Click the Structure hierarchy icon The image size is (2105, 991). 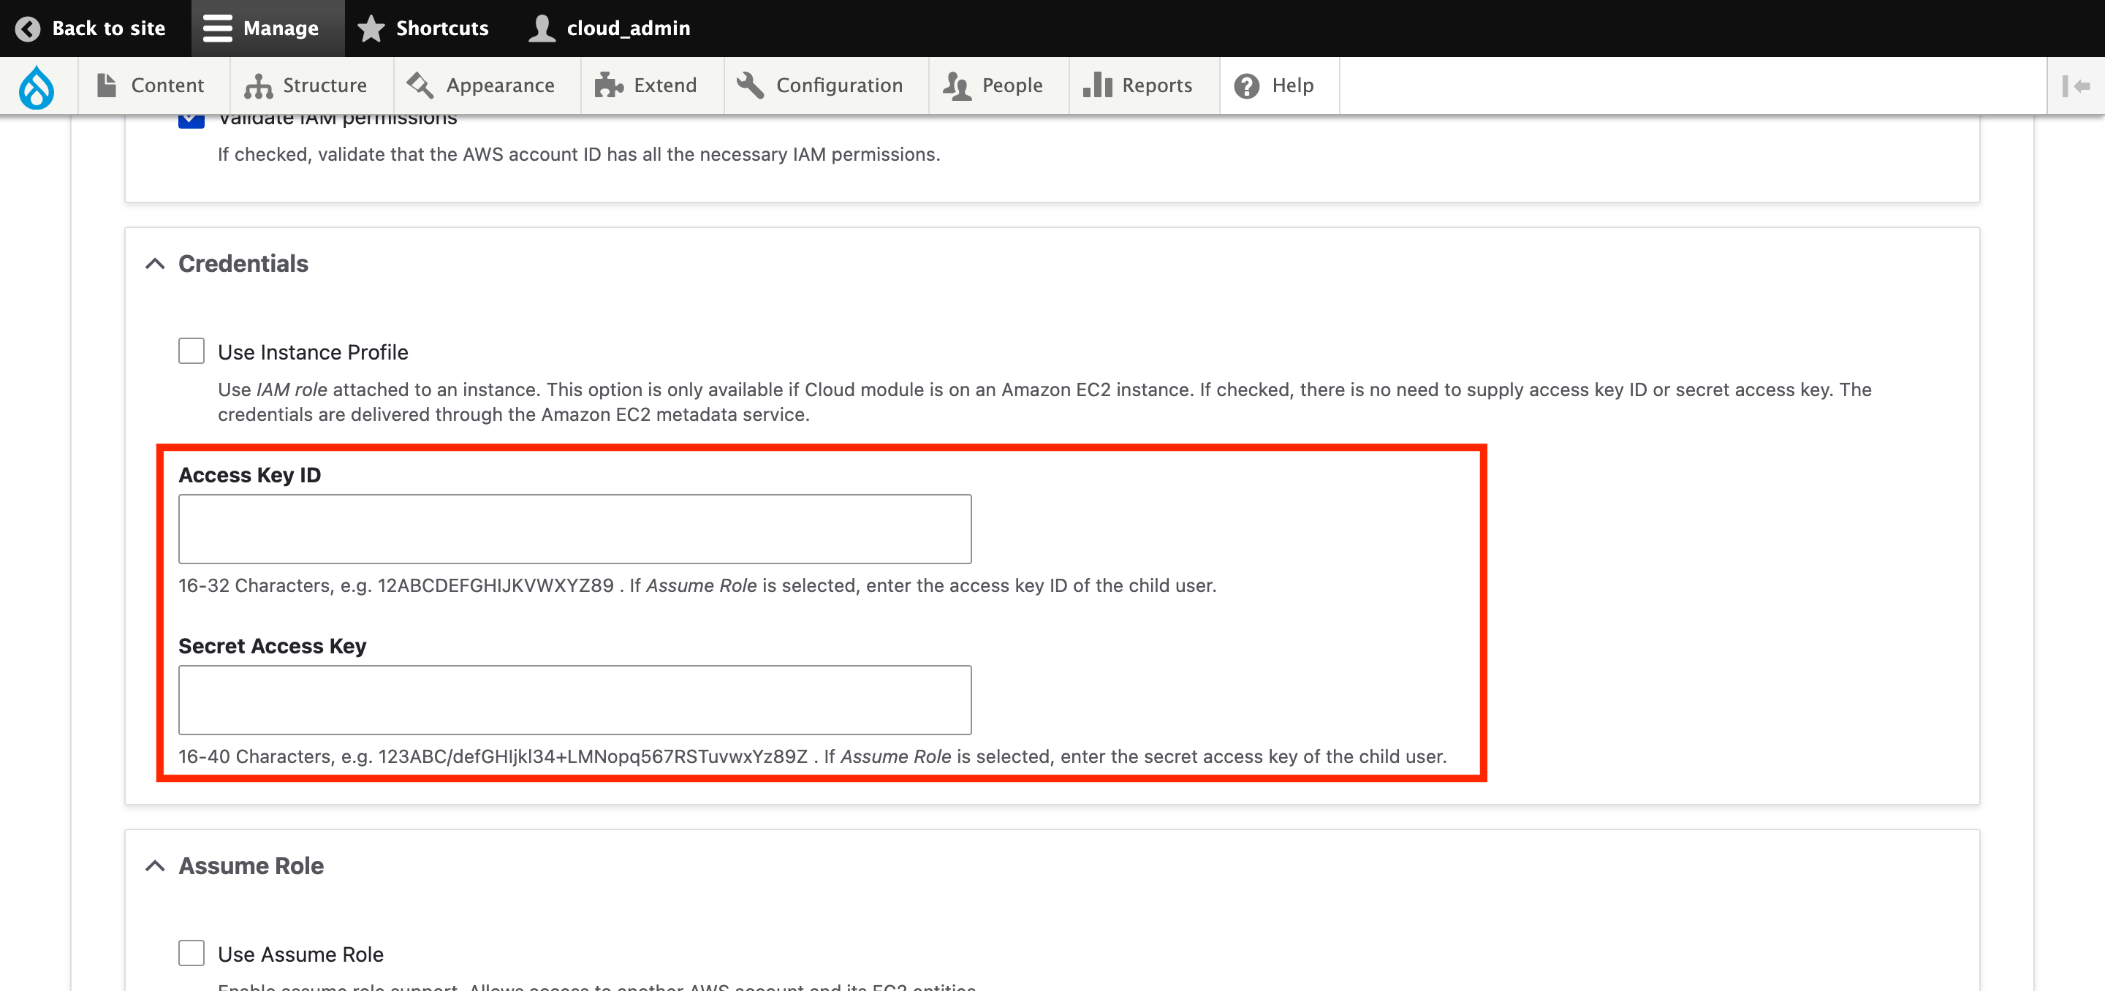point(258,86)
